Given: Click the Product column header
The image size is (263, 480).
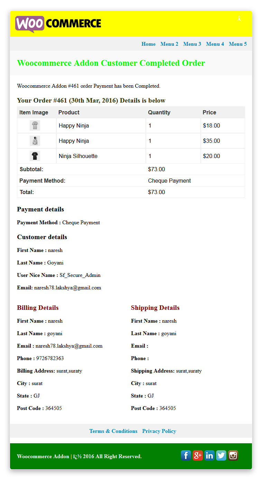Looking at the screenshot, I should click(69, 112).
